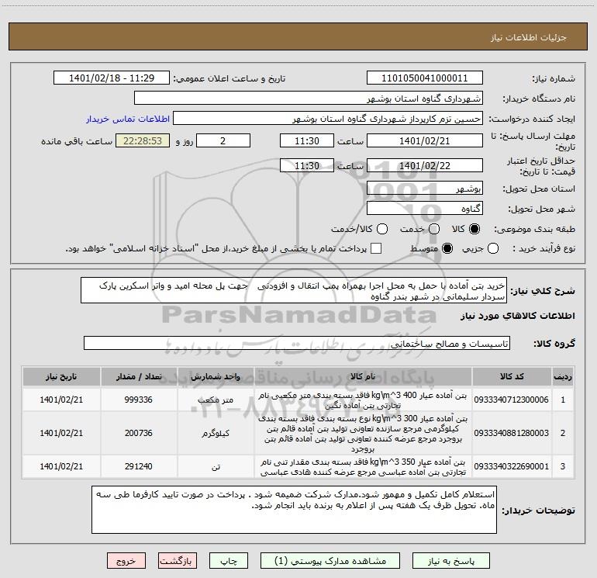Select متوسط purchase process radio

pyautogui.click(x=447, y=248)
